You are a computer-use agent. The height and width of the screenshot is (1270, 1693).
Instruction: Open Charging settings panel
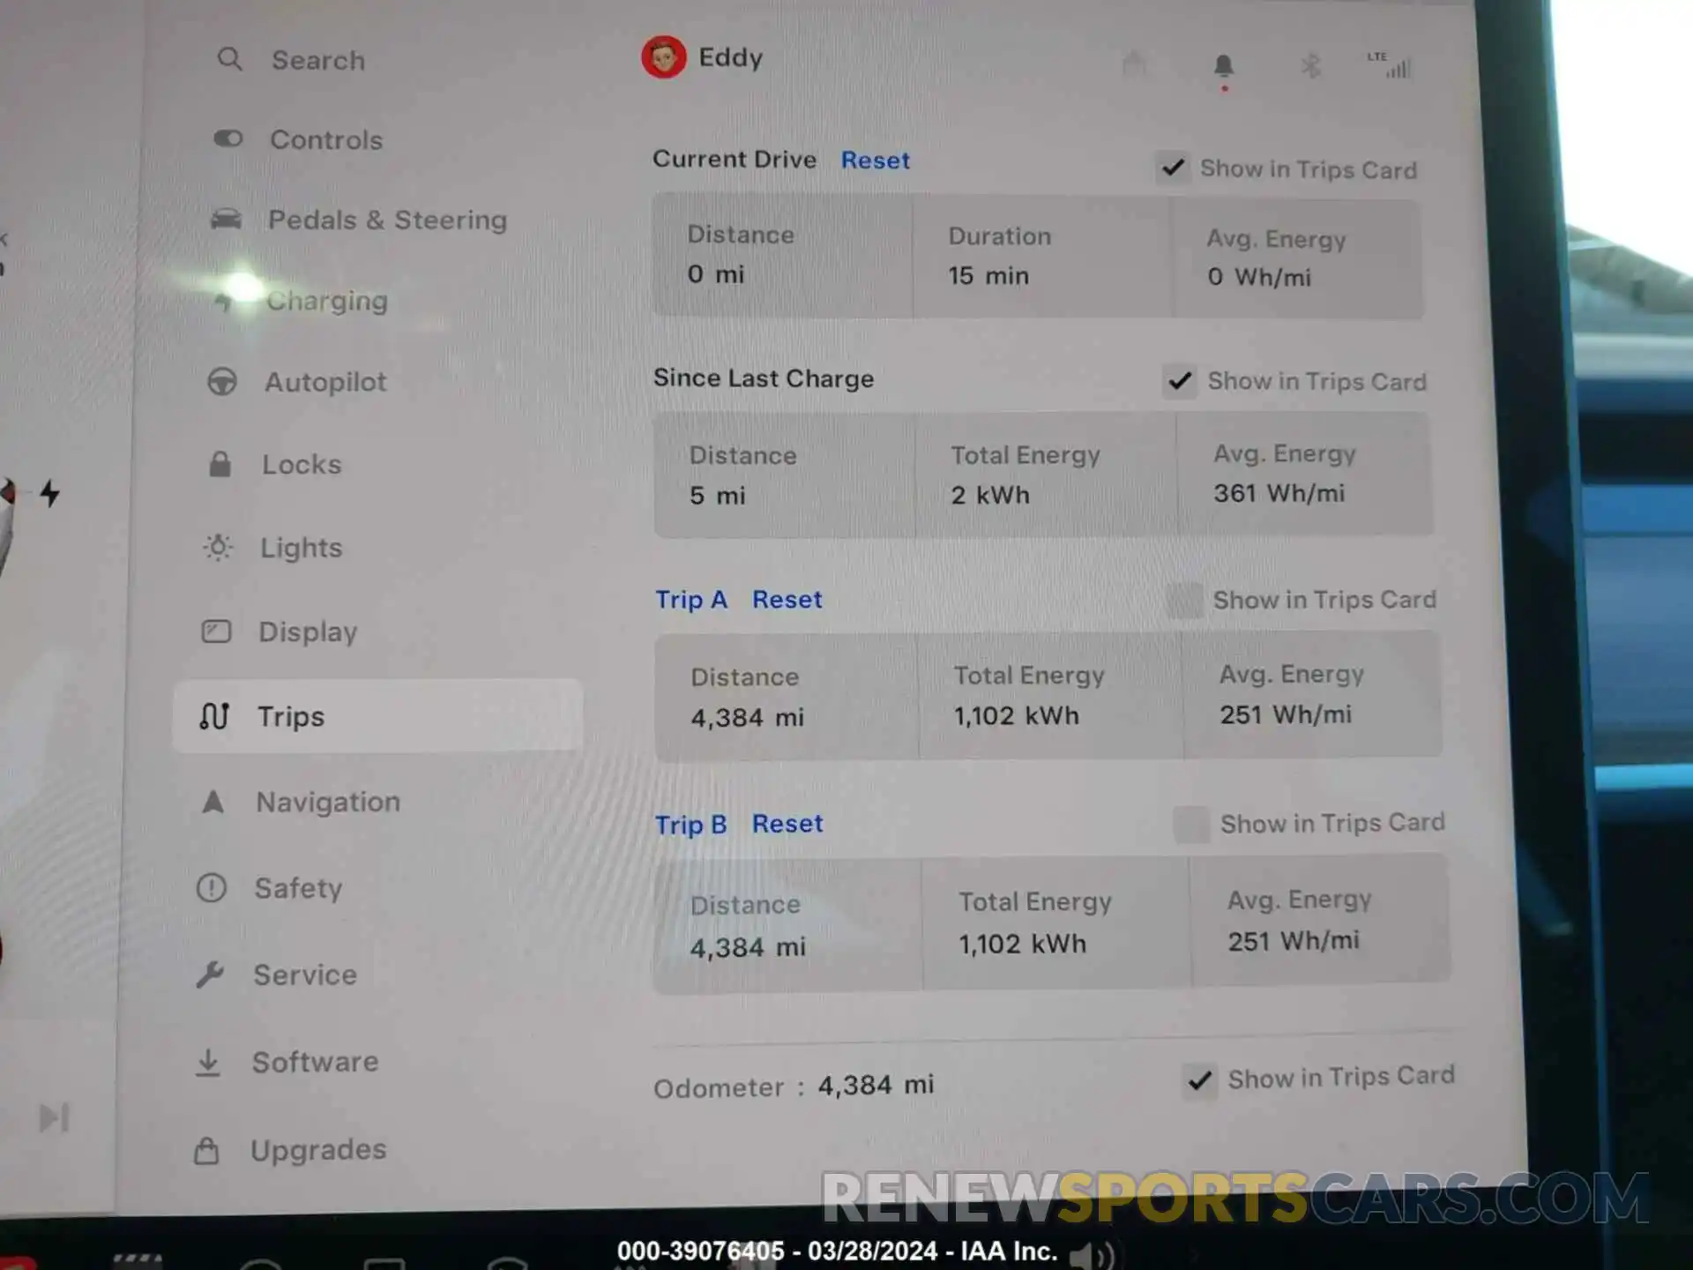click(326, 300)
